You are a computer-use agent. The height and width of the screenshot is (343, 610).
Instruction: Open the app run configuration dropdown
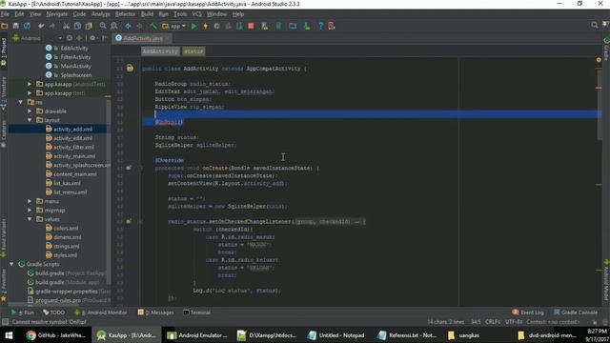pos(174,26)
